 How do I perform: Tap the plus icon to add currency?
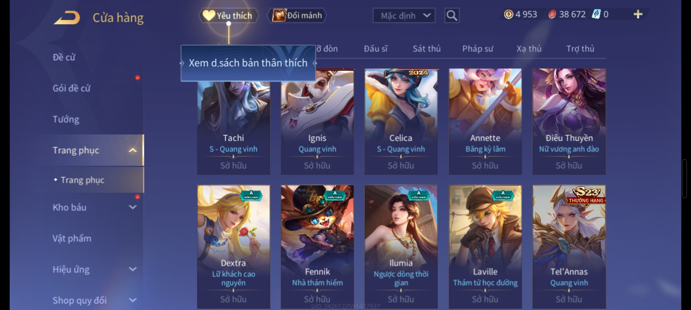(x=638, y=14)
